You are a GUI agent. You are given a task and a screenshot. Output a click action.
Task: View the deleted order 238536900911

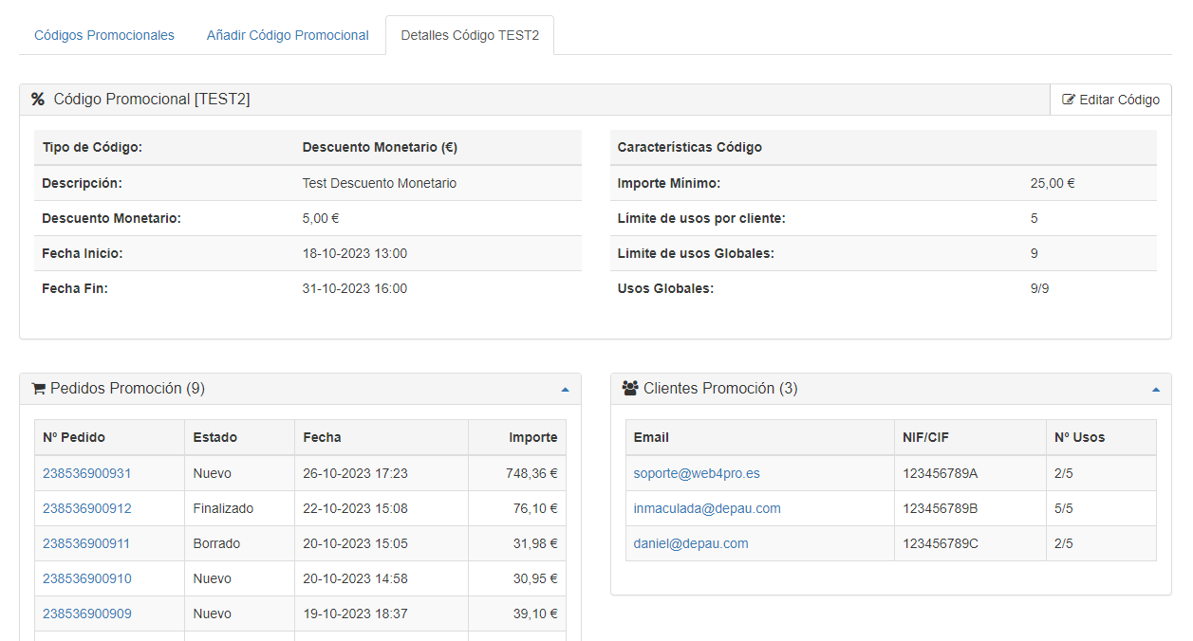point(86,543)
